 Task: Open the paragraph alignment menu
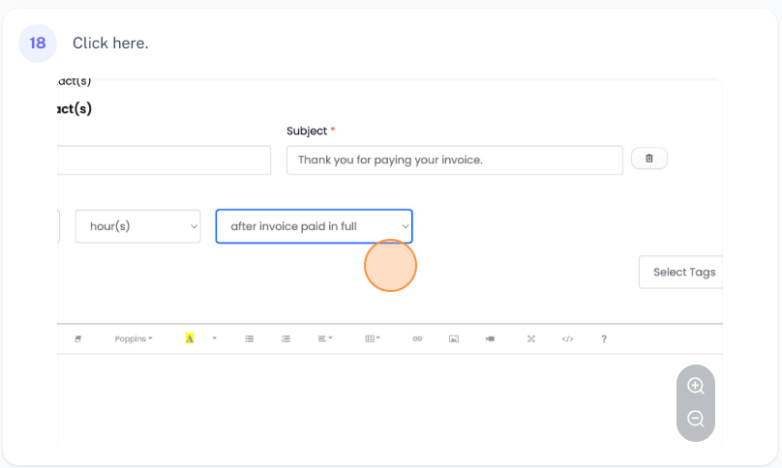[x=325, y=339]
